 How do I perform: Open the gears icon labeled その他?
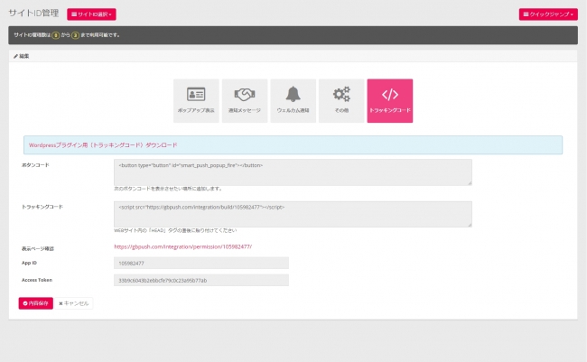coord(341,95)
